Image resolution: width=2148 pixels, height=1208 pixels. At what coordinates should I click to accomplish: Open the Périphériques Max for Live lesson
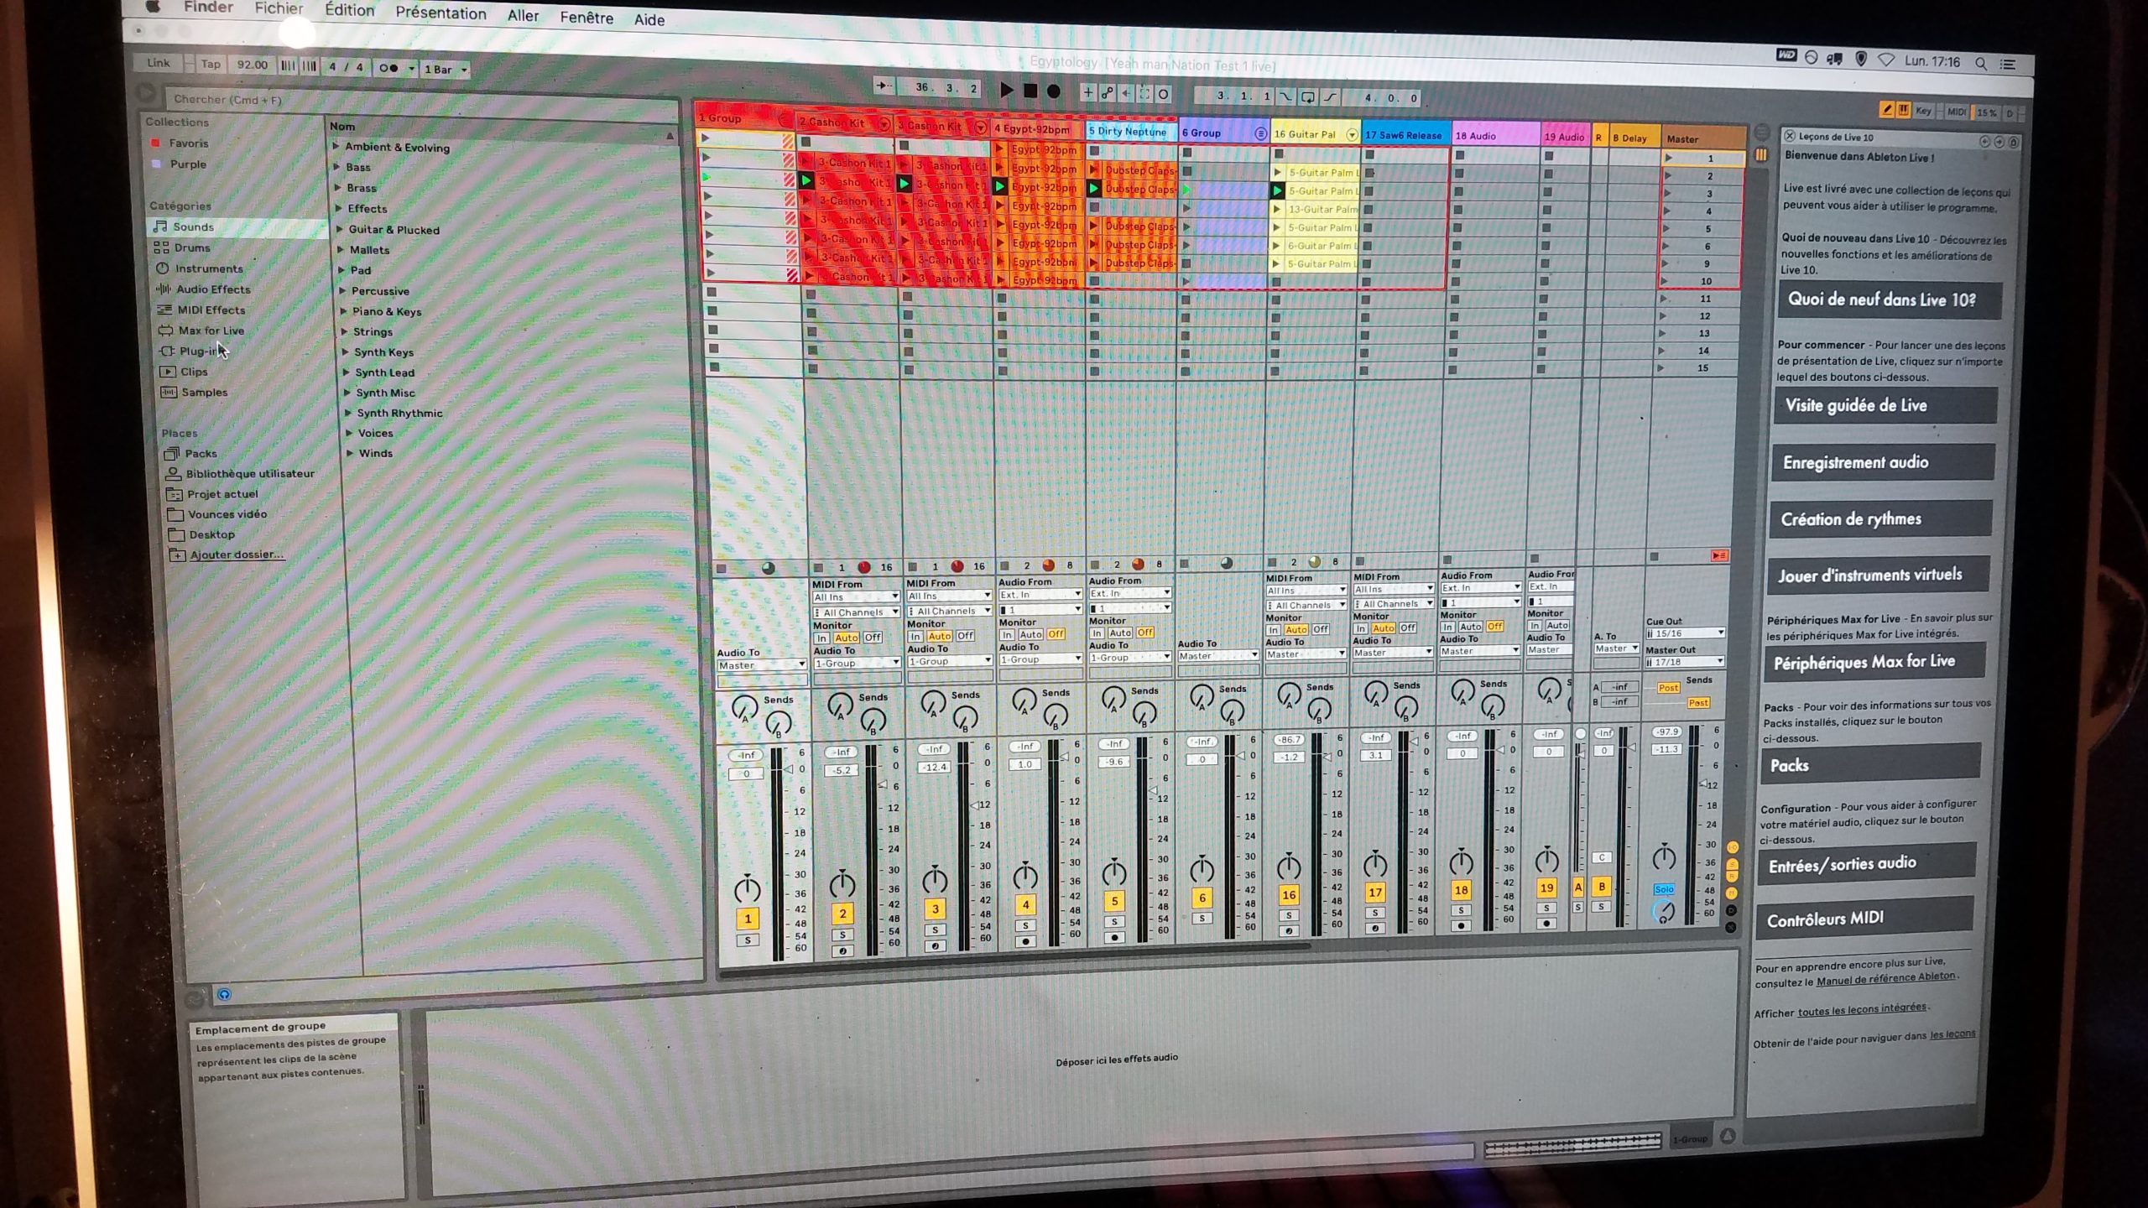(x=1875, y=662)
